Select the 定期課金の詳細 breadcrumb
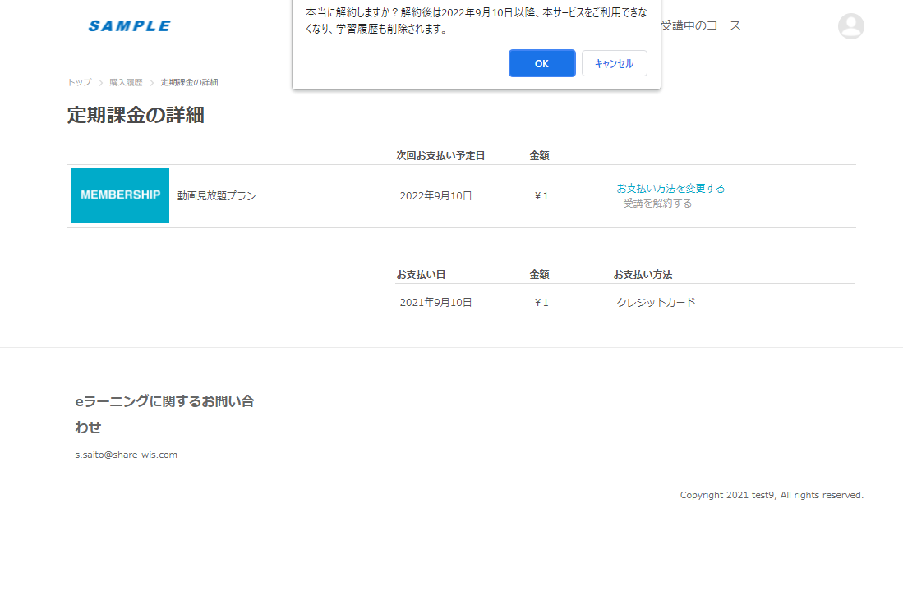 tap(189, 82)
